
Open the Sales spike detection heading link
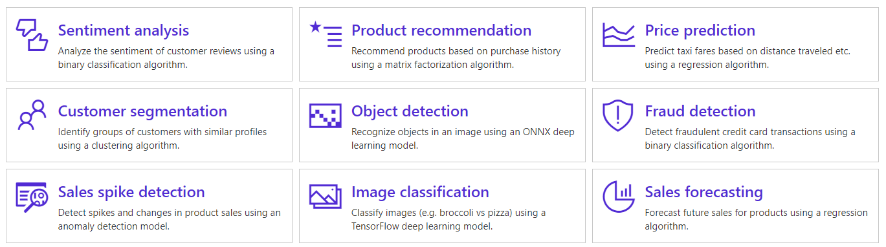[x=131, y=192]
